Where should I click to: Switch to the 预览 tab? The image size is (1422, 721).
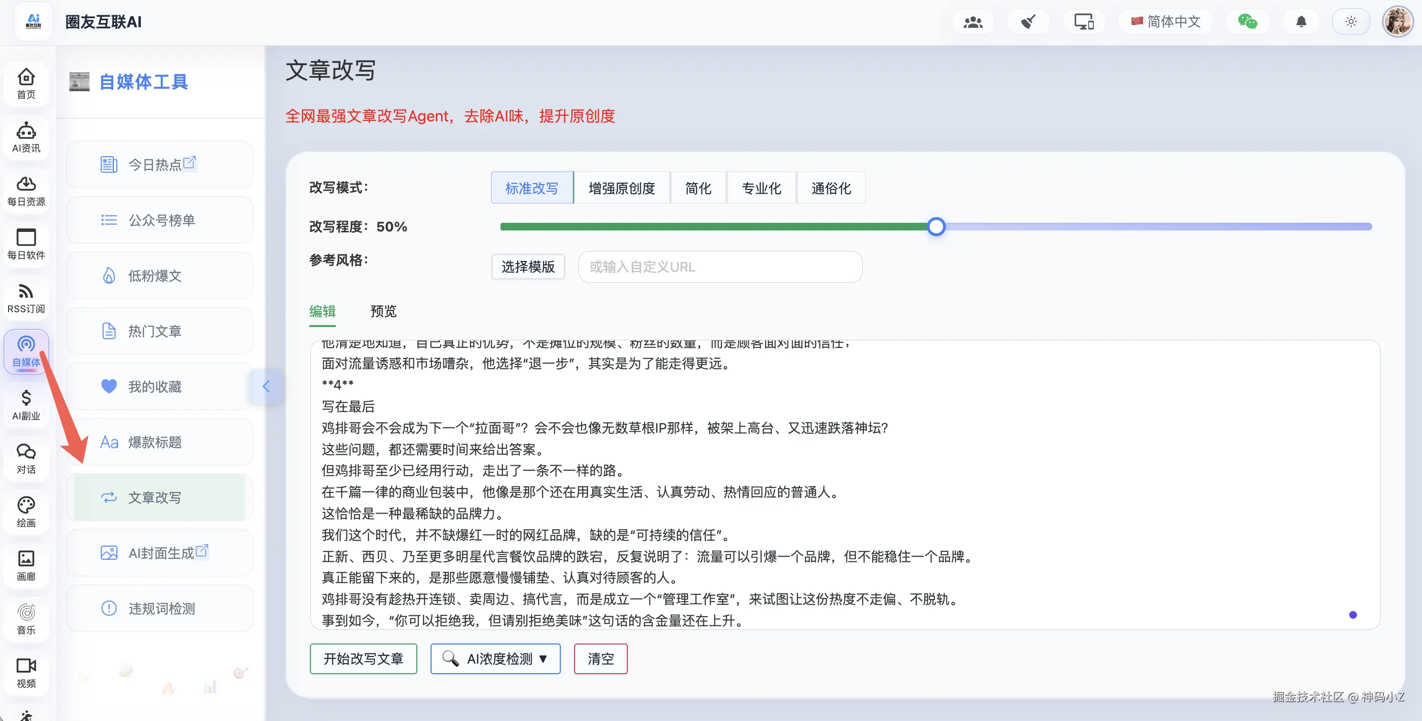[383, 311]
